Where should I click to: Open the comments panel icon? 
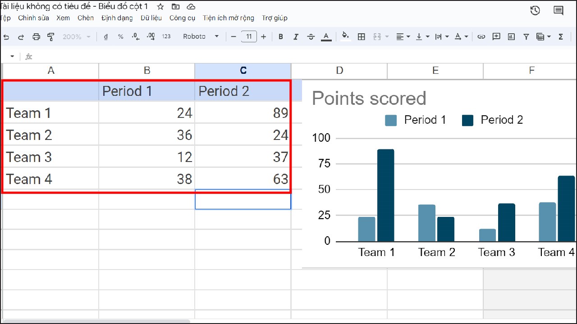click(x=559, y=10)
